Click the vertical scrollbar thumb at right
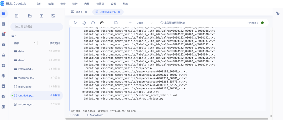The width and height of the screenshot is (283, 120). (271, 116)
